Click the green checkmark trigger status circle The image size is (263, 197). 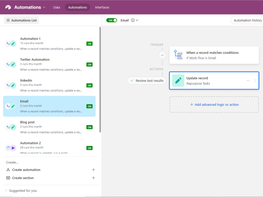pos(162,55)
